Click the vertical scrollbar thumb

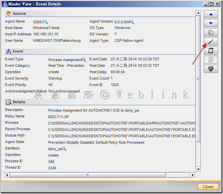(198, 79)
